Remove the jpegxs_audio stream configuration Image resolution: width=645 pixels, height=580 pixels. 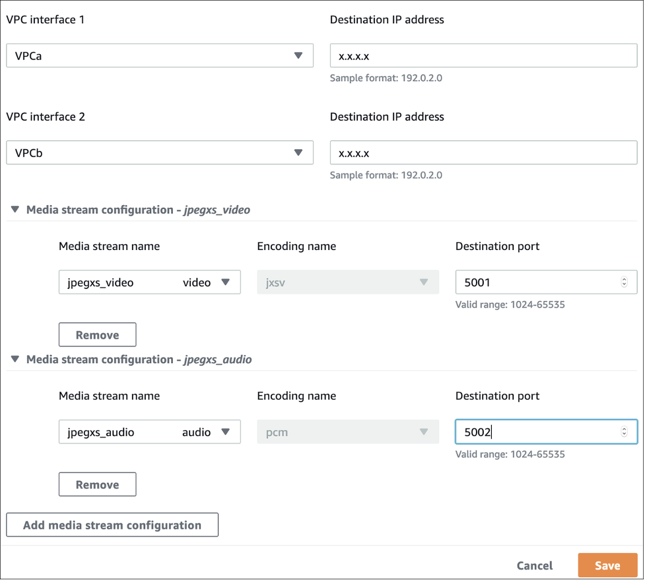(x=97, y=484)
